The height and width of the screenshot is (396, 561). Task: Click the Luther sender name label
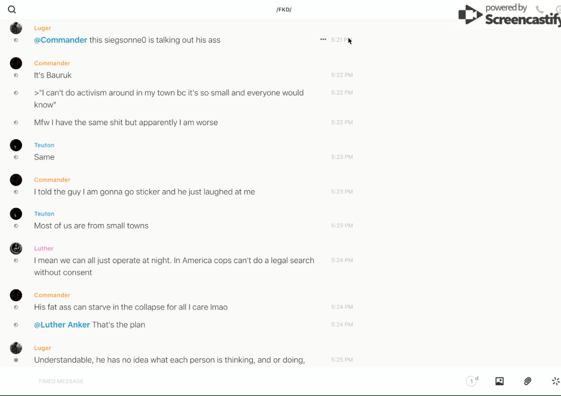44,248
